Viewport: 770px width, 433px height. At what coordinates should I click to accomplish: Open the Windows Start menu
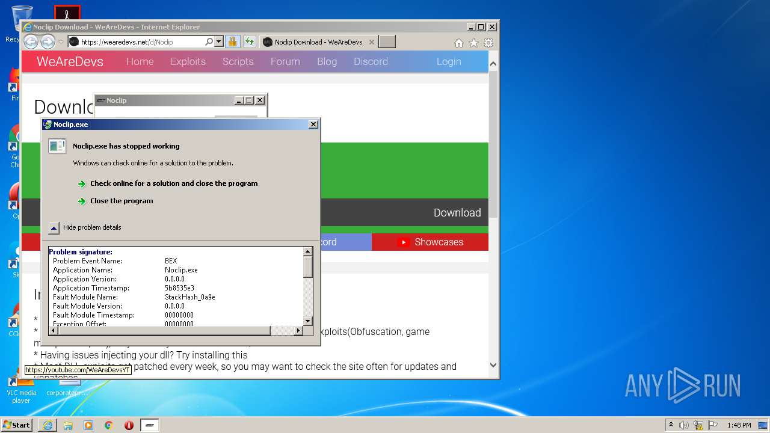tap(16, 425)
